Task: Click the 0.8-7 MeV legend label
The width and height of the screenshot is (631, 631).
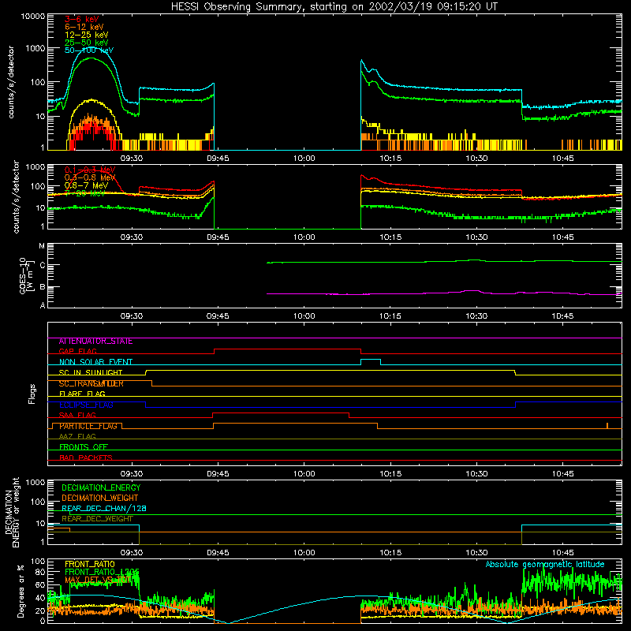Action: point(86,185)
